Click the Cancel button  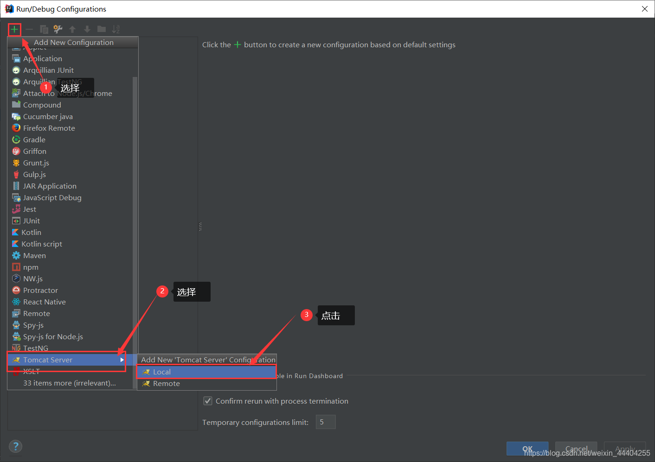pos(576,449)
